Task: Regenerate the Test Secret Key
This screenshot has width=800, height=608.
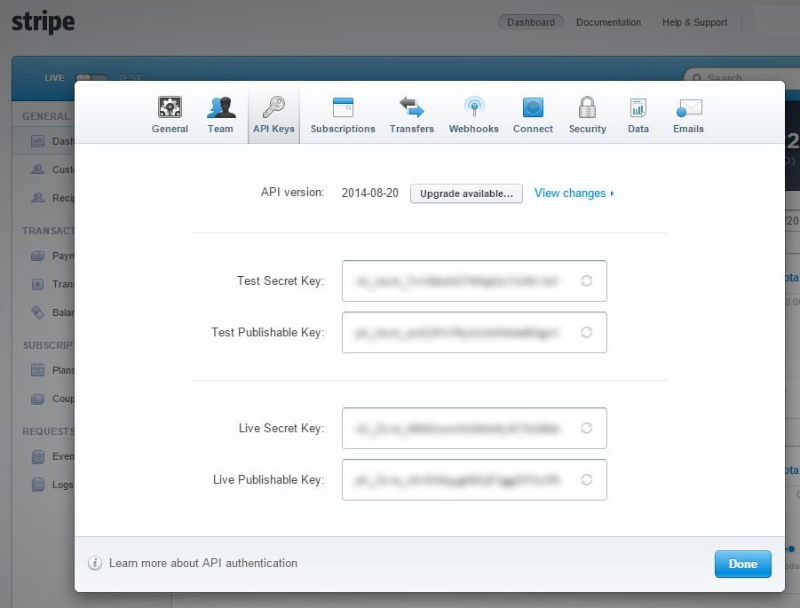Action: pyautogui.click(x=587, y=281)
